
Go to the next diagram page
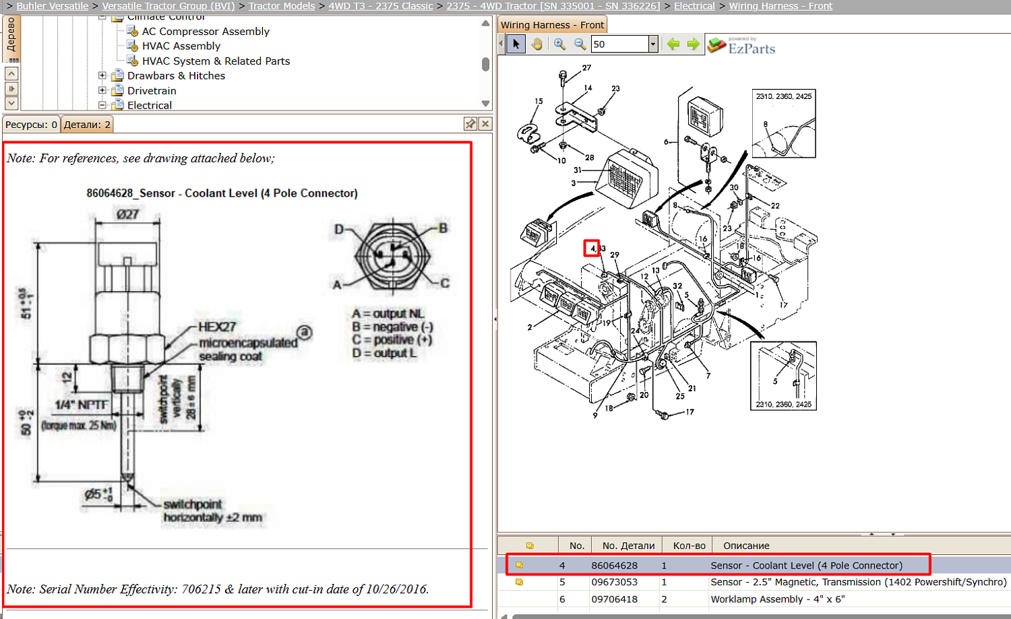click(693, 44)
